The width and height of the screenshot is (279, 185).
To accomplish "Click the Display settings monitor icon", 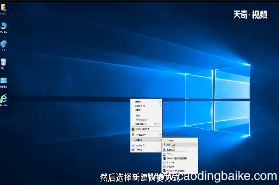I will pos(133,145).
